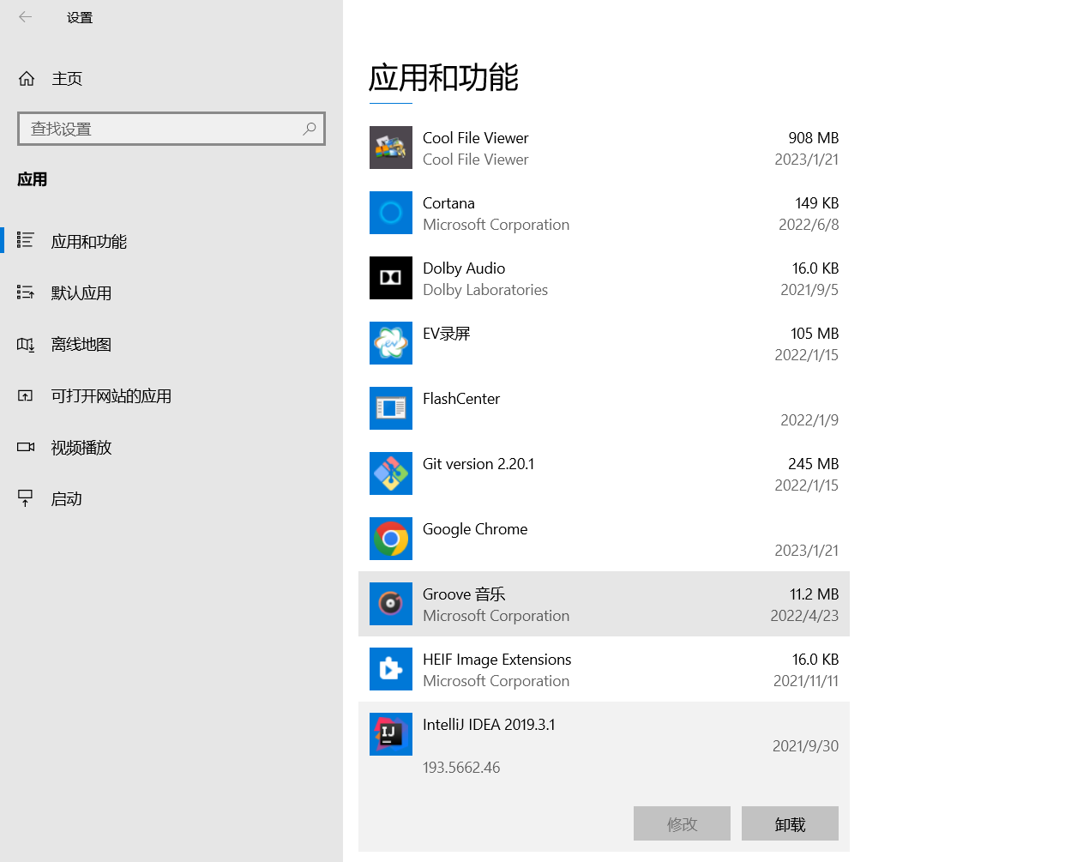Select the Dolby Audio app name
Viewport: 1071px width, 862px height.
[464, 268]
